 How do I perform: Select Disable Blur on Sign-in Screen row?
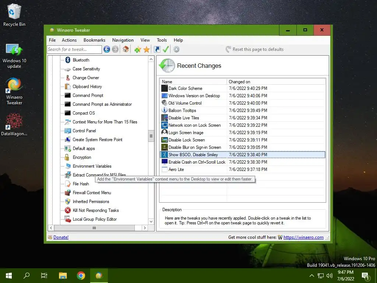tap(243, 147)
